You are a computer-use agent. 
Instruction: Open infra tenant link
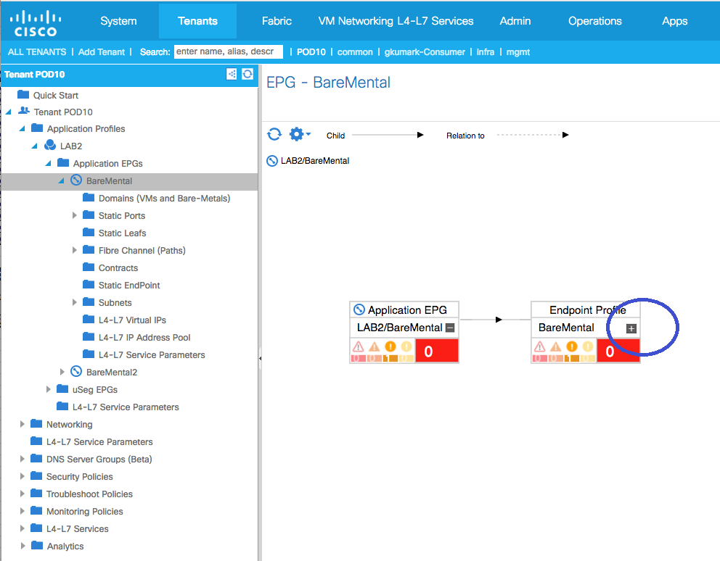pyautogui.click(x=486, y=52)
